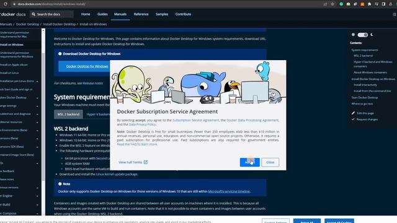Click the left sidebar vertical scrollbar
The height and width of the screenshot is (223, 397).
43,116
